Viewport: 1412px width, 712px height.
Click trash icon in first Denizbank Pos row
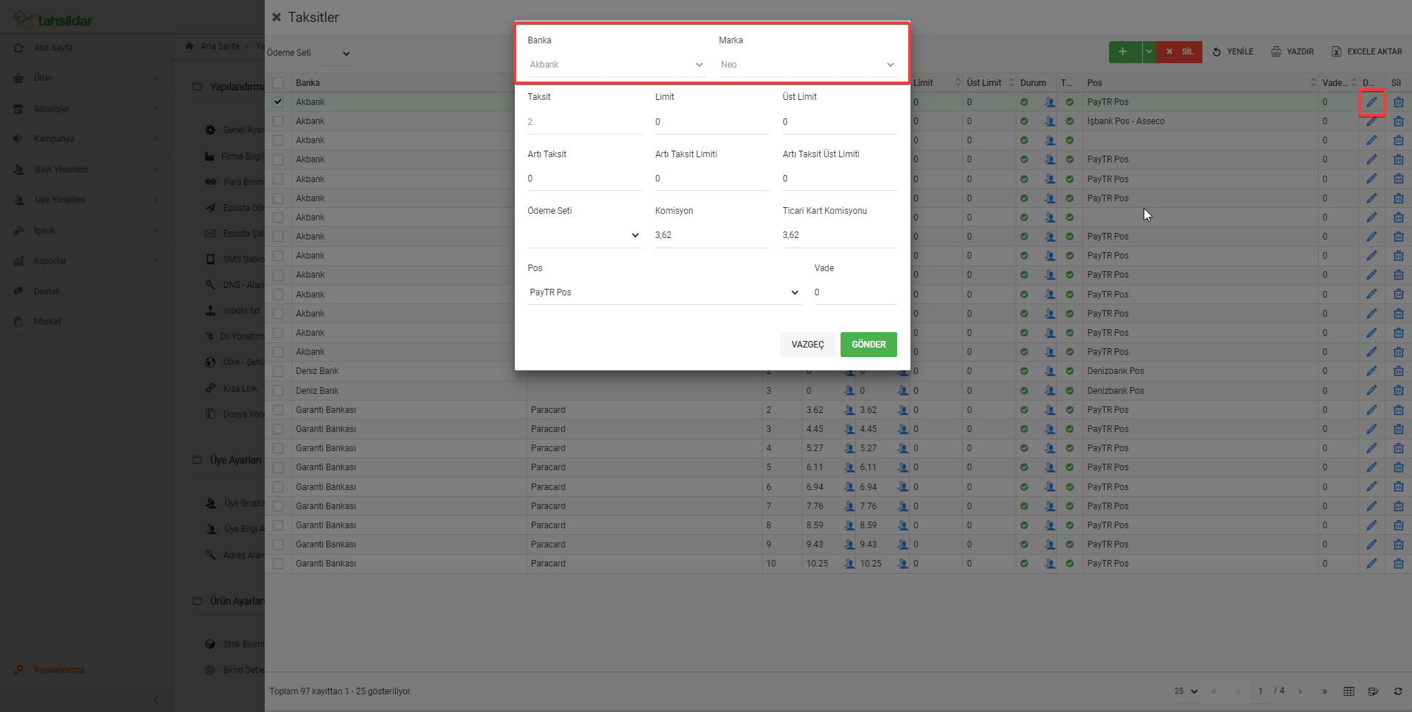(x=1398, y=371)
